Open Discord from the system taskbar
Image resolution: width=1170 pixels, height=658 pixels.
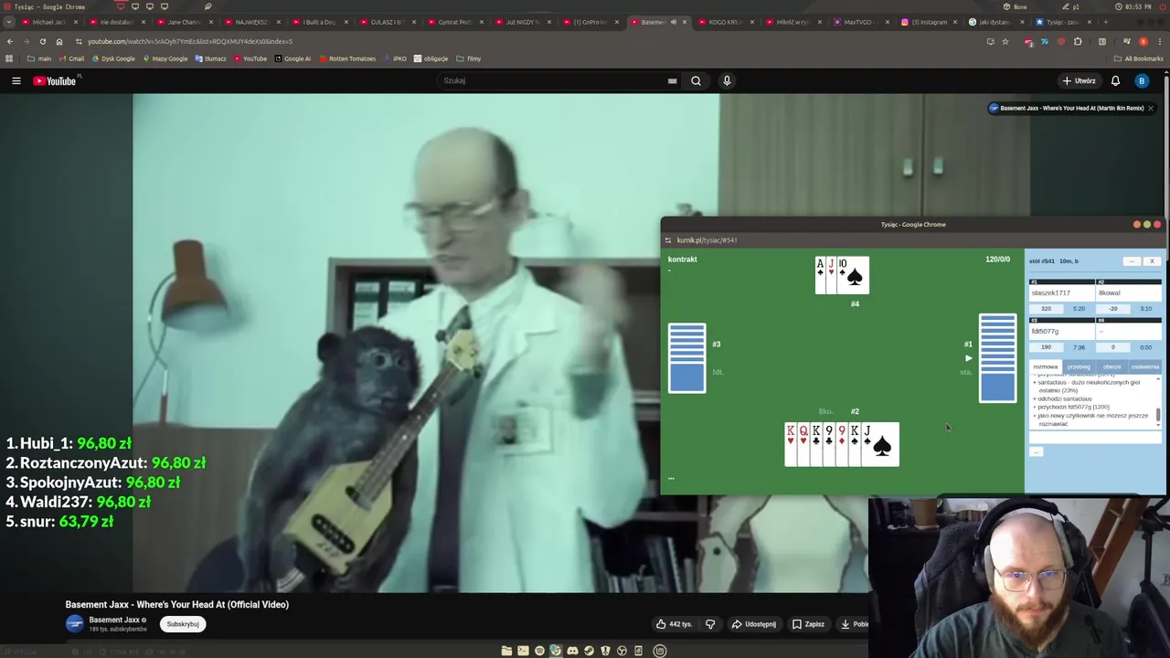pos(572,651)
